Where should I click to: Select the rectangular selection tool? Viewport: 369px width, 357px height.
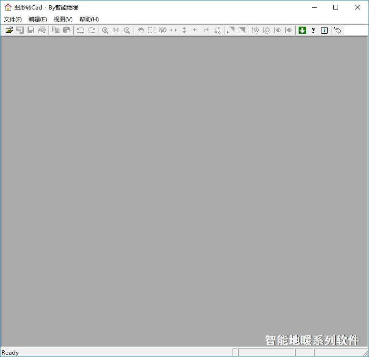[x=152, y=30]
